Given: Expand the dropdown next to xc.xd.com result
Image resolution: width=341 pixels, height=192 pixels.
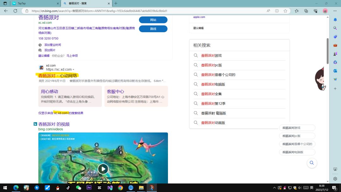Looking at the screenshot, I should click(74, 69).
